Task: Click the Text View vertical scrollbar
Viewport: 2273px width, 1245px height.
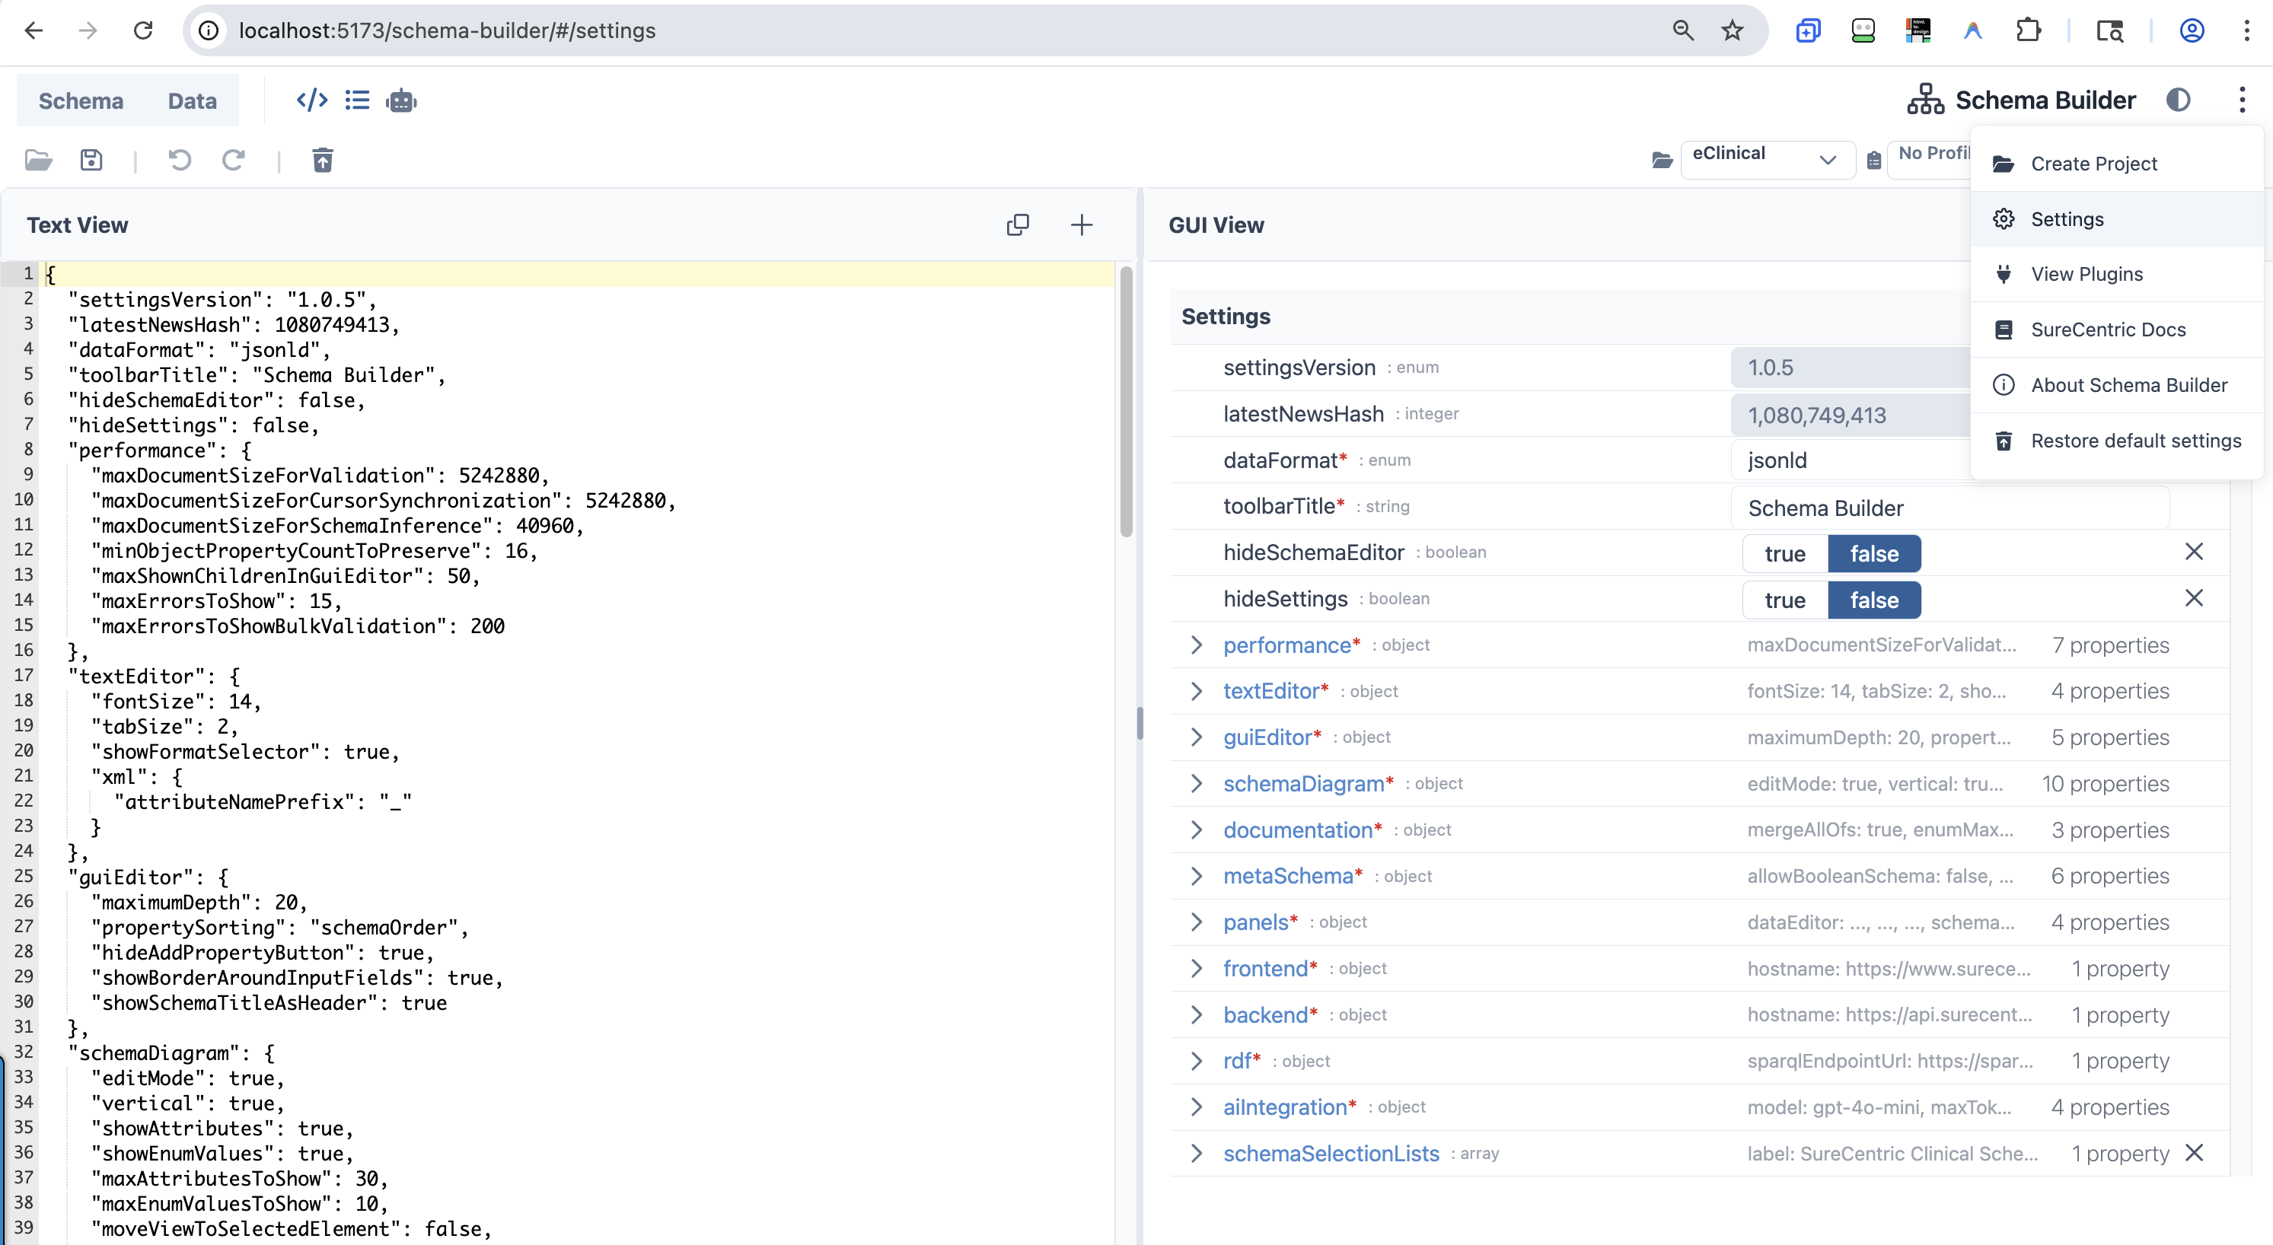Action: coord(1126,402)
